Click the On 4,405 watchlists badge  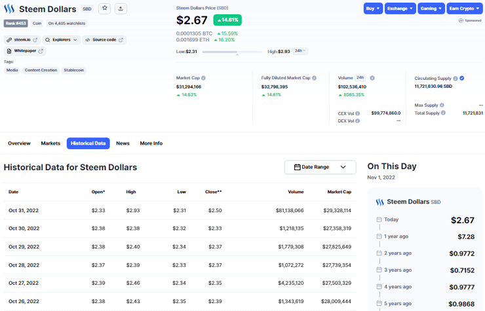(x=66, y=23)
